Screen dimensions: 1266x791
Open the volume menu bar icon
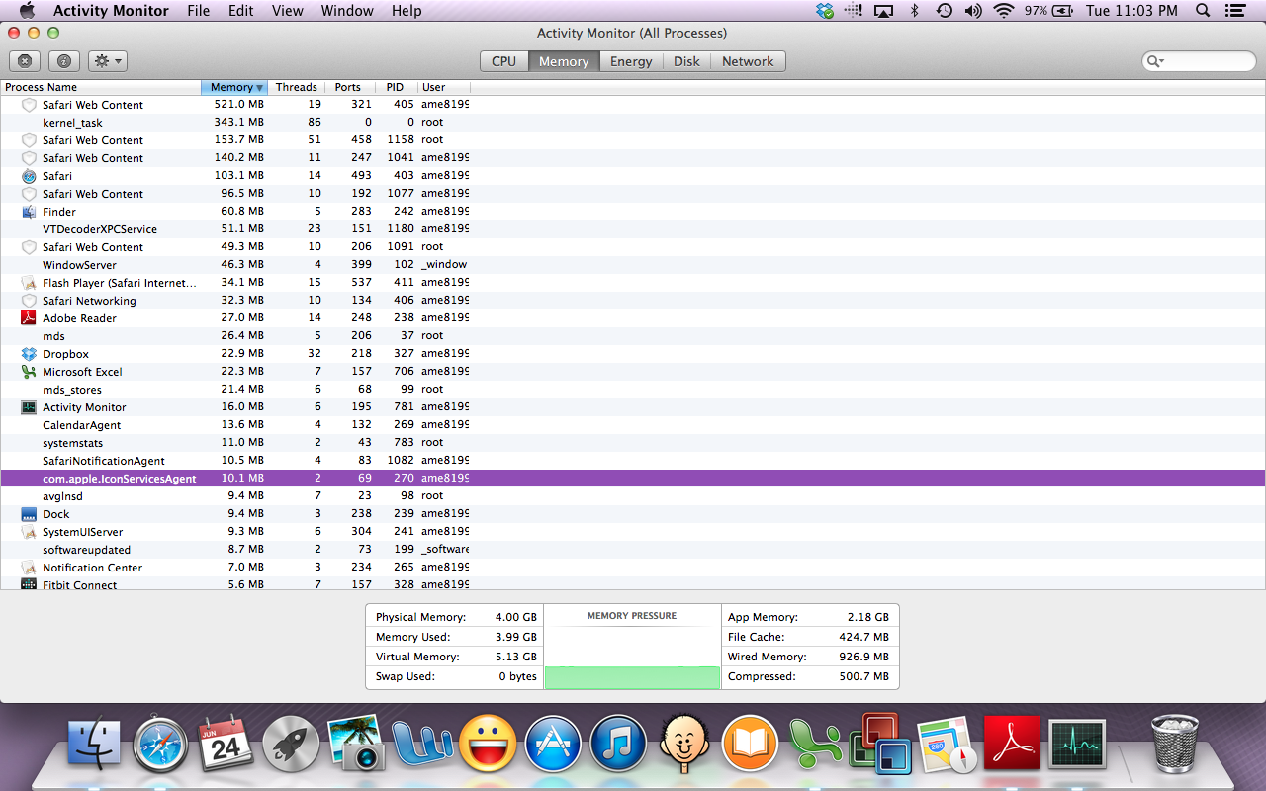click(x=973, y=11)
